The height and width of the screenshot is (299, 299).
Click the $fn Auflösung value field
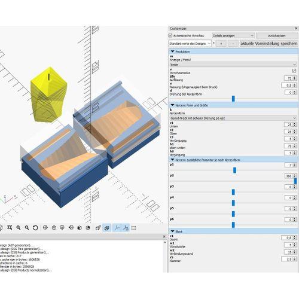291,78
